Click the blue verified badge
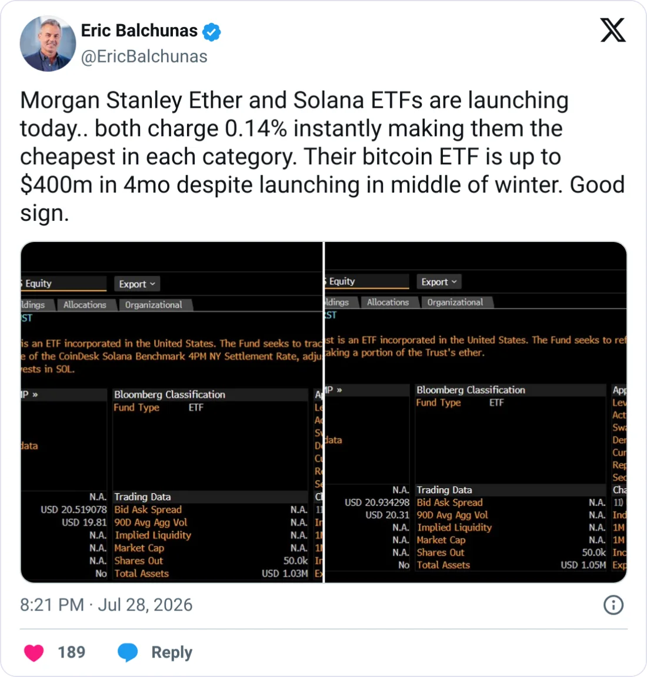Screen dimensions: 647x677 [x=211, y=32]
